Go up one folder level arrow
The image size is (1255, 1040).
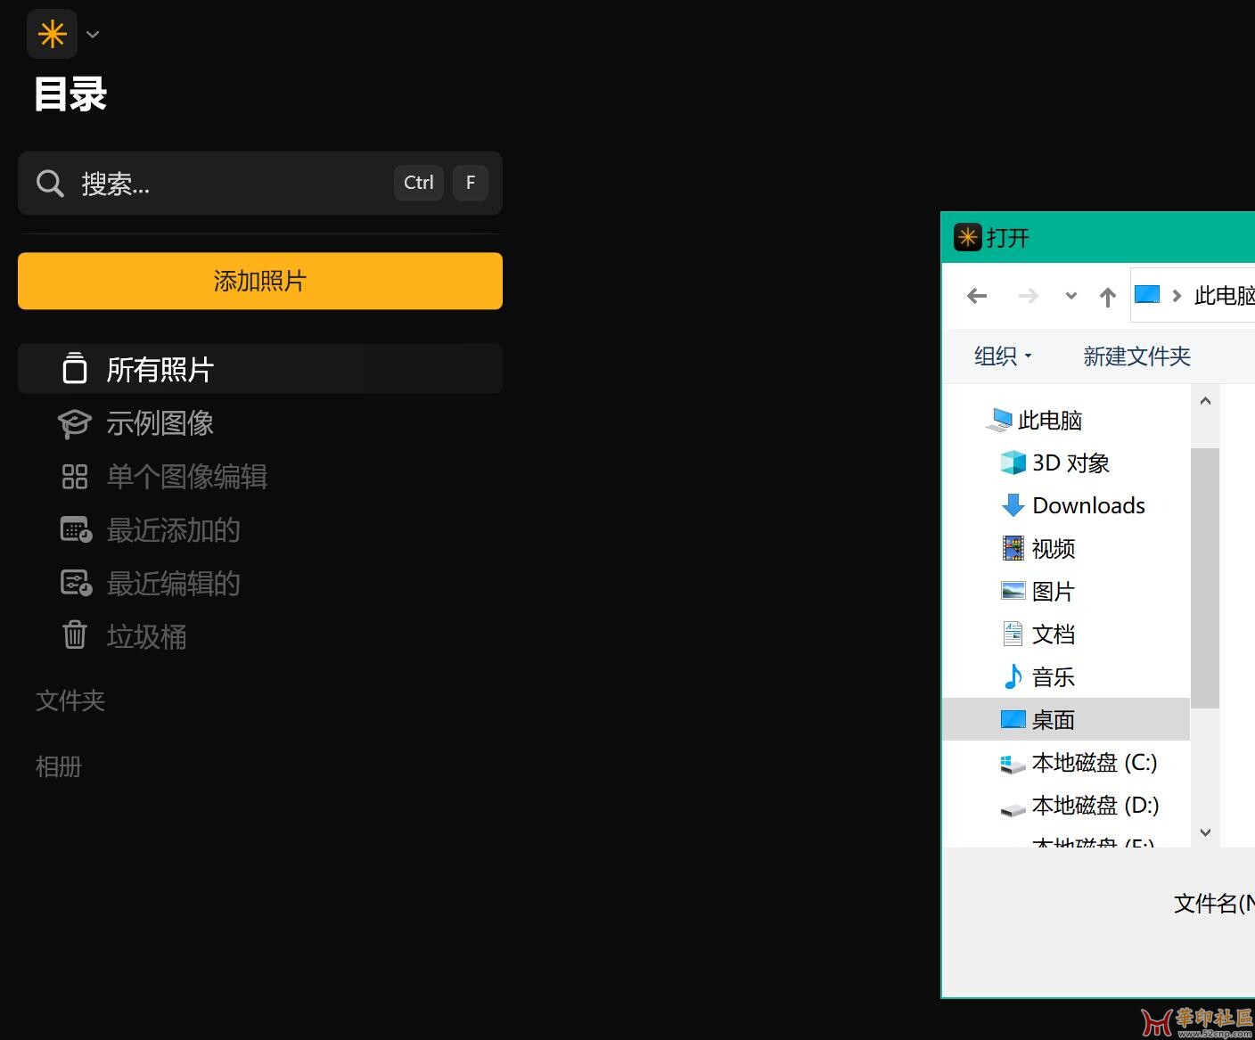coord(1107,297)
